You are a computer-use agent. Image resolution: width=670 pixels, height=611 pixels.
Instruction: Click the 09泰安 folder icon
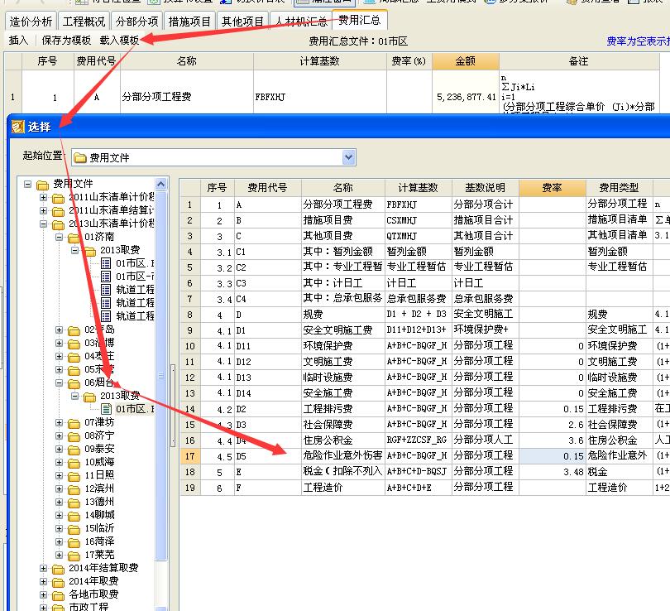(74, 450)
